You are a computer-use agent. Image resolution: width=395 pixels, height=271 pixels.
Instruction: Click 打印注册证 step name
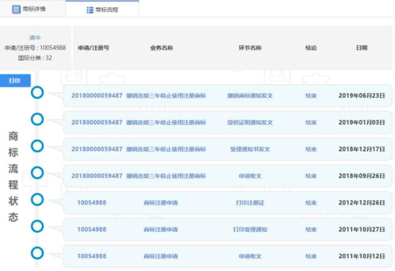point(250,203)
